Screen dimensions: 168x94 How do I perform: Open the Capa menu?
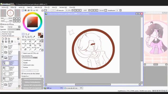pos(29,7)
